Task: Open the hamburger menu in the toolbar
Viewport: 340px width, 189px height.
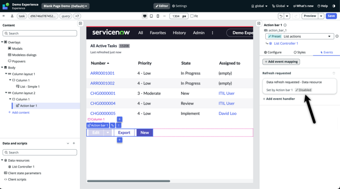Action: [x=3, y=16]
